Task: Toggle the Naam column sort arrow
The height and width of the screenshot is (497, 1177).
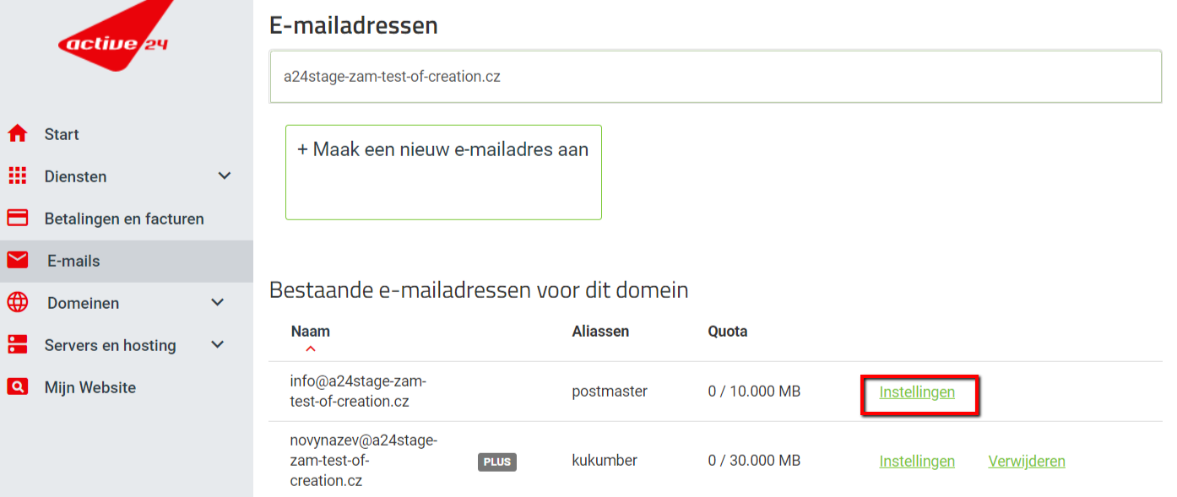Action: 311,348
